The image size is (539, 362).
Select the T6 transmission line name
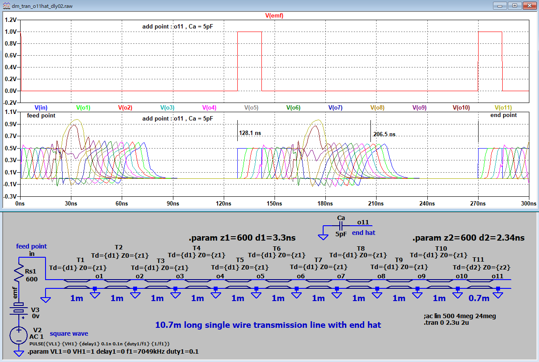pyautogui.click(x=276, y=248)
